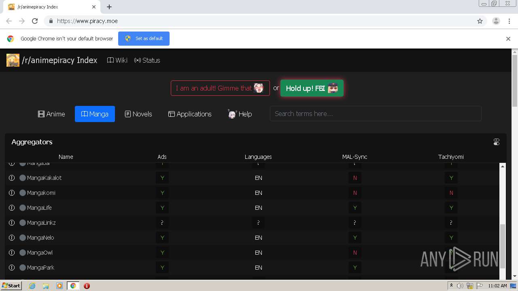Click the address bar URL

click(x=87, y=21)
